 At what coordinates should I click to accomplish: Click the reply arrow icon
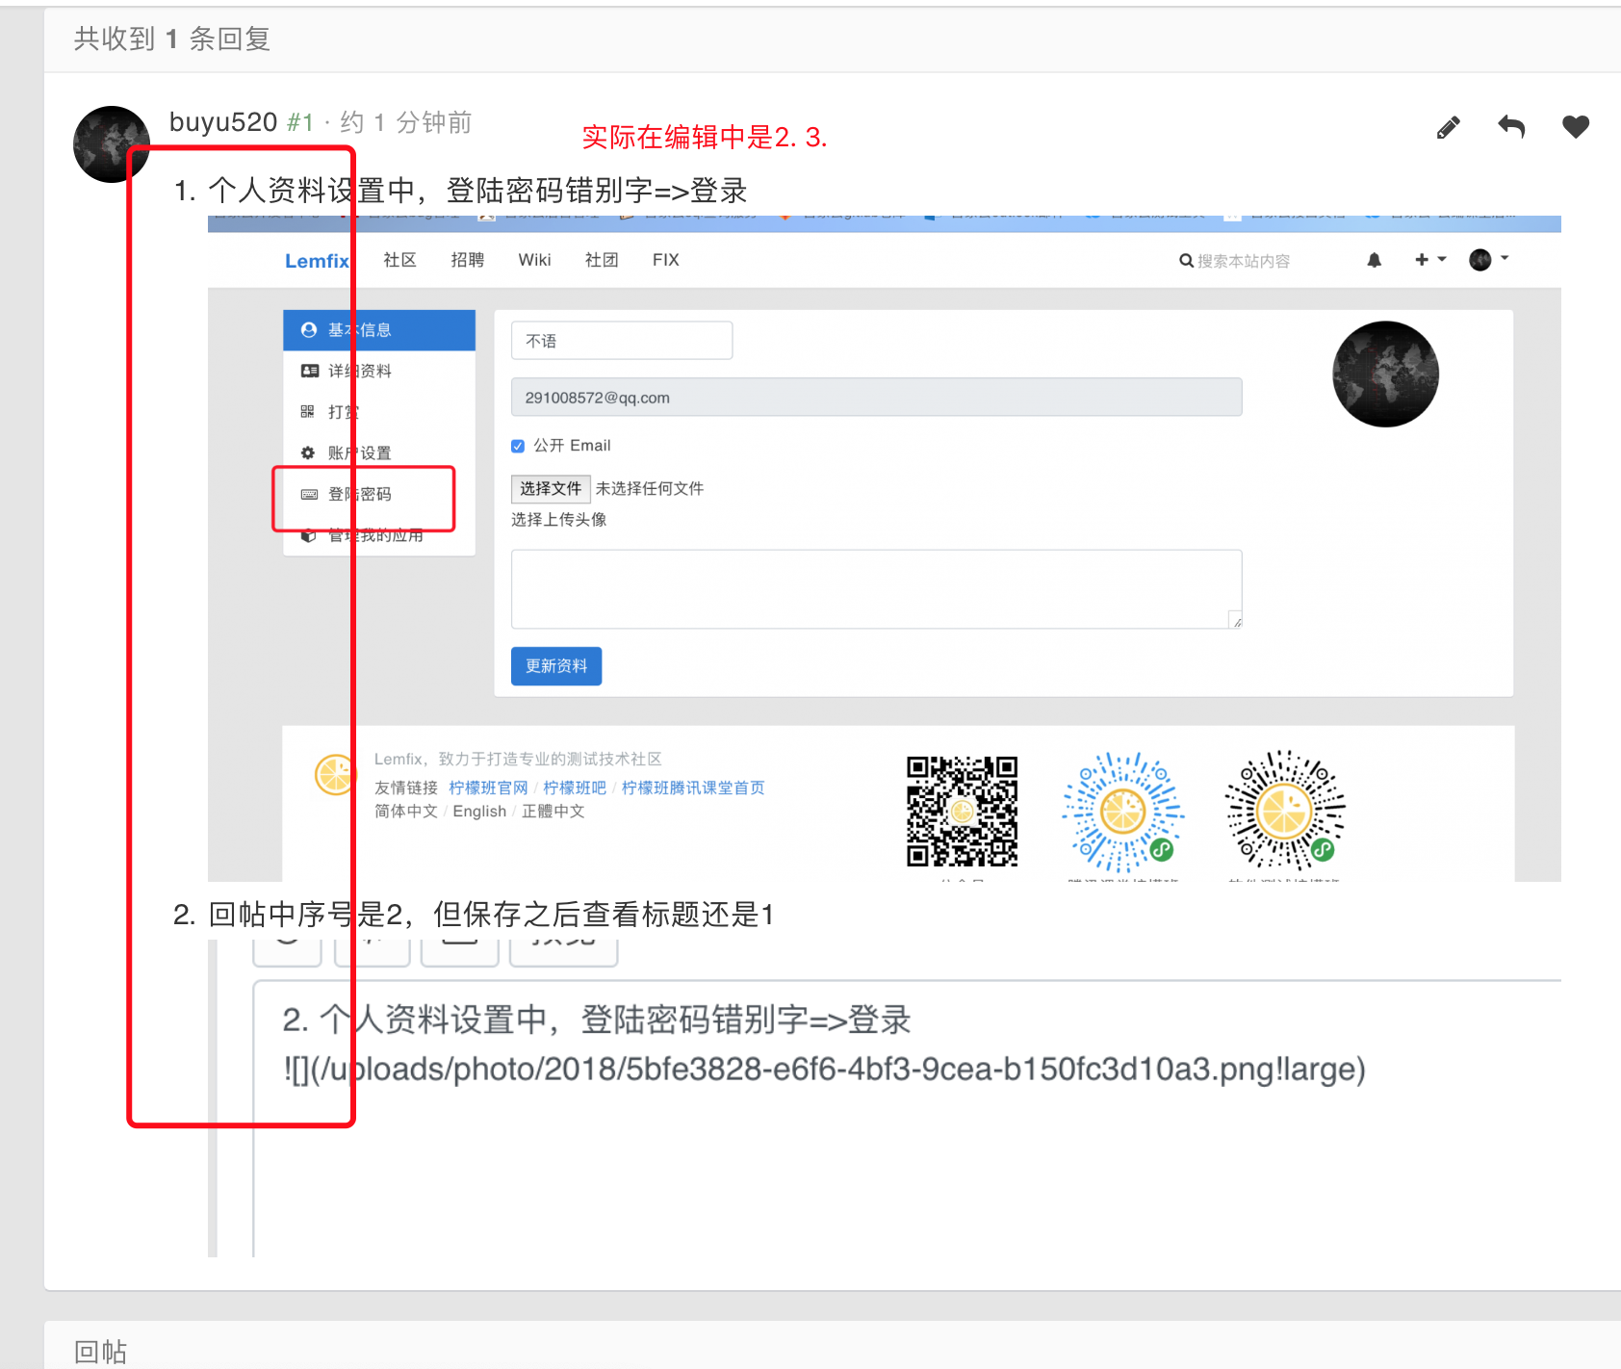point(1511,126)
